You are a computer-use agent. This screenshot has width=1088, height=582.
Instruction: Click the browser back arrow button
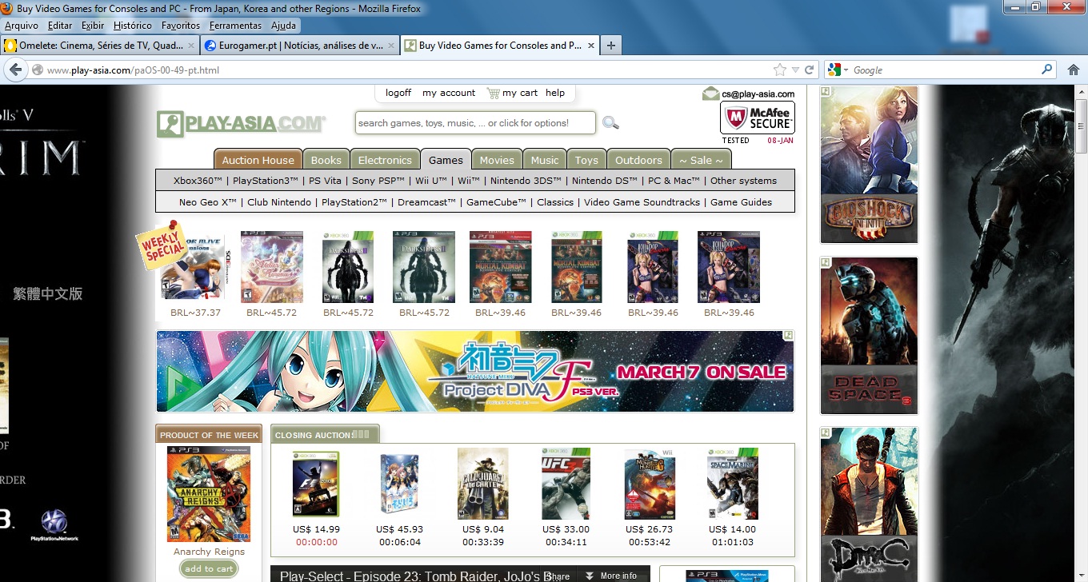[x=14, y=70]
